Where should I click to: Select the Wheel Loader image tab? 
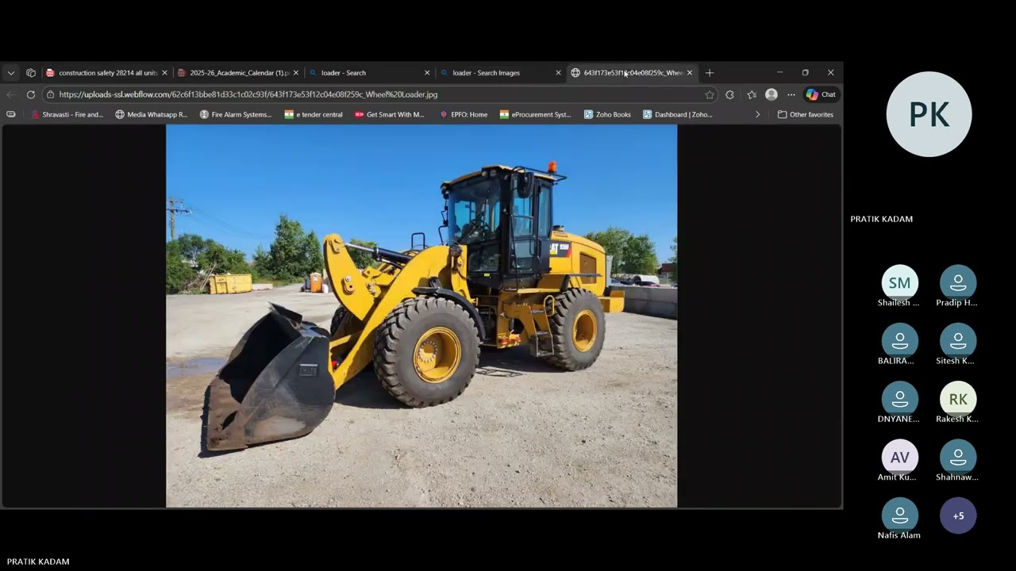[631, 73]
